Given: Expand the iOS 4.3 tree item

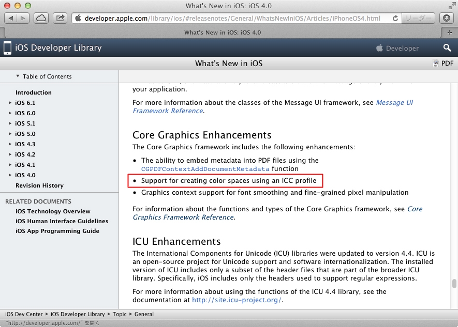Looking at the screenshot, I should (10, 144).
